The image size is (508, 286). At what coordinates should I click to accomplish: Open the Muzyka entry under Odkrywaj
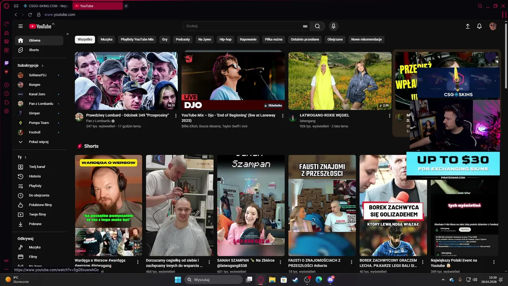coord(39,247)
